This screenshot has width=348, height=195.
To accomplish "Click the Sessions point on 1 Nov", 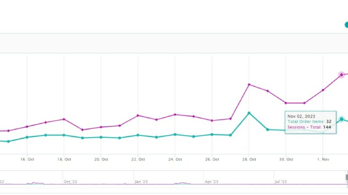I will point(323,90).
